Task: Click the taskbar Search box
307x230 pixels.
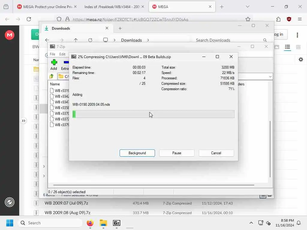Action: 50,223
